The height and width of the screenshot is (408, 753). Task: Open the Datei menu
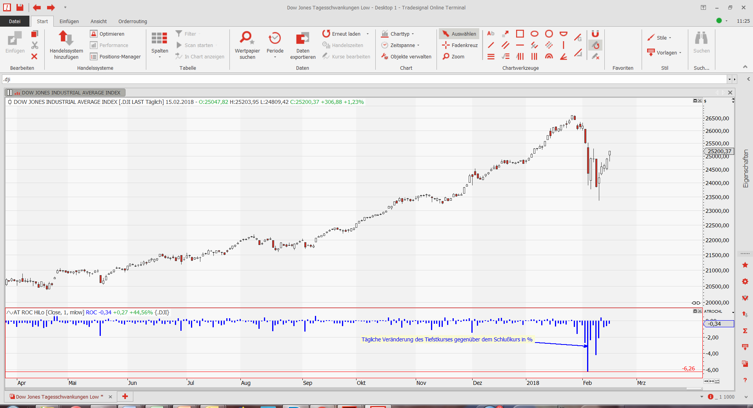coord(15,21)
